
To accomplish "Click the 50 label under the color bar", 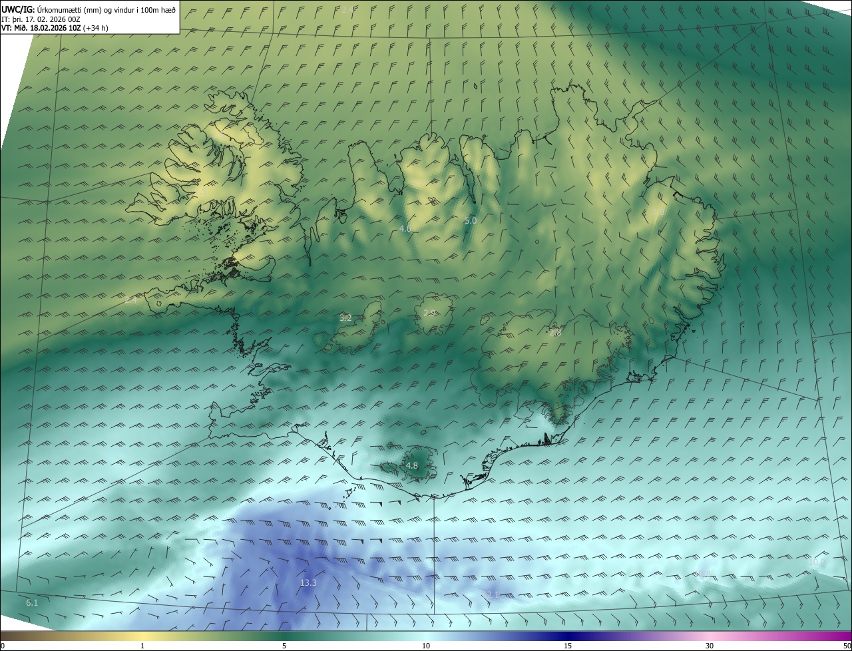I will (847, 646).
